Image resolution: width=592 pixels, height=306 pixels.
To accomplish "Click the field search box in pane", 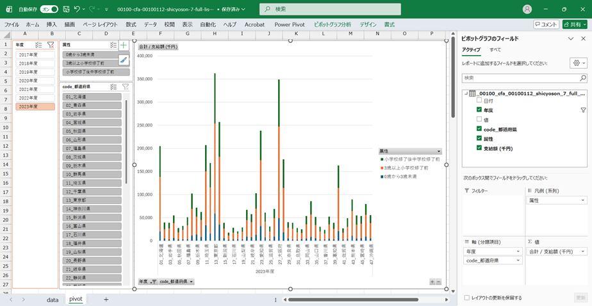I will tap(524, 78).
